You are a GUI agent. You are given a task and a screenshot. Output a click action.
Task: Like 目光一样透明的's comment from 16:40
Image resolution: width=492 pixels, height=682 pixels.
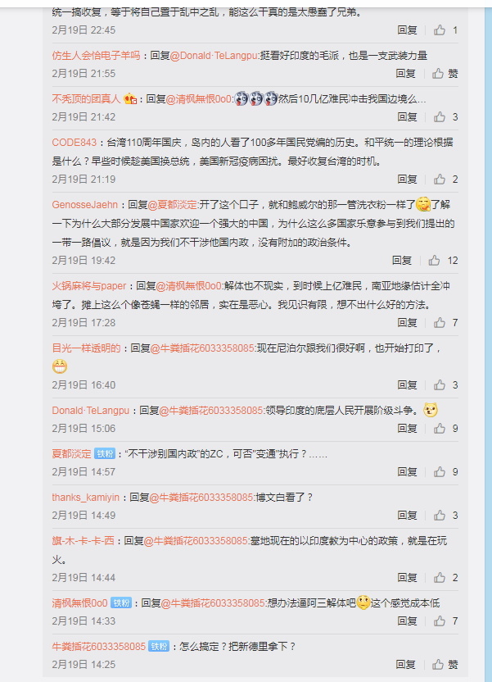(x=440, y=385)
